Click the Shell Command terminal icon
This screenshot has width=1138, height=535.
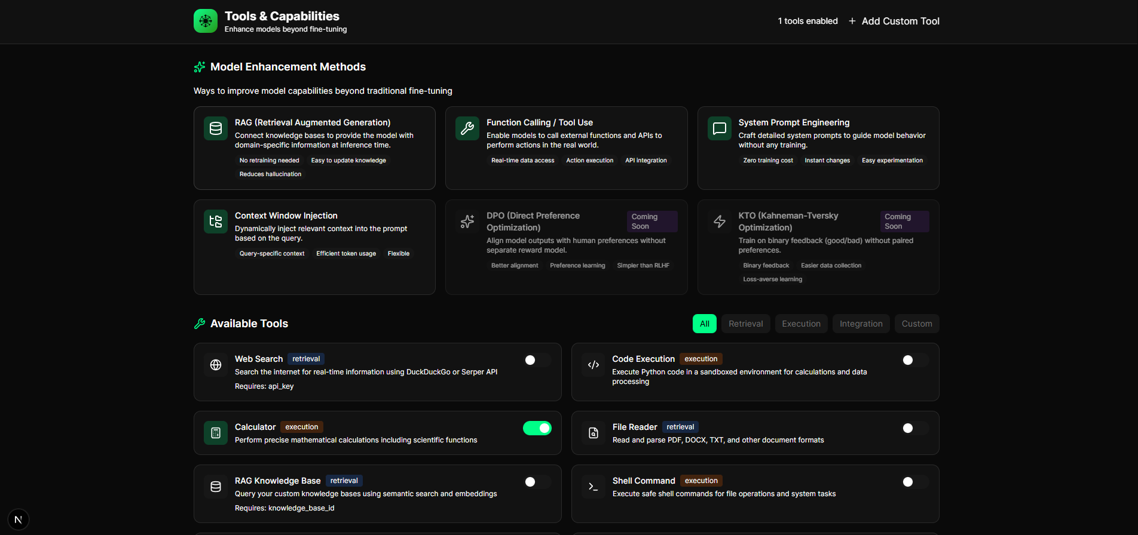click(x=594, y=487)
